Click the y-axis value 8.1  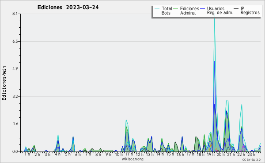coord(15,14)
